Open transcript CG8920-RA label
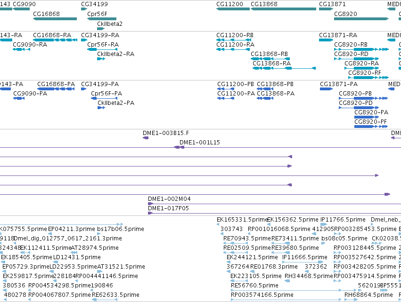Image resolution: width=401 pixels, height=302 pixels. point(361,64)
